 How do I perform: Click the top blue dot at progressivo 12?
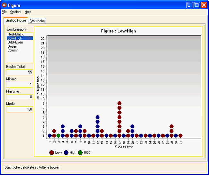click(x=97, y=117)
